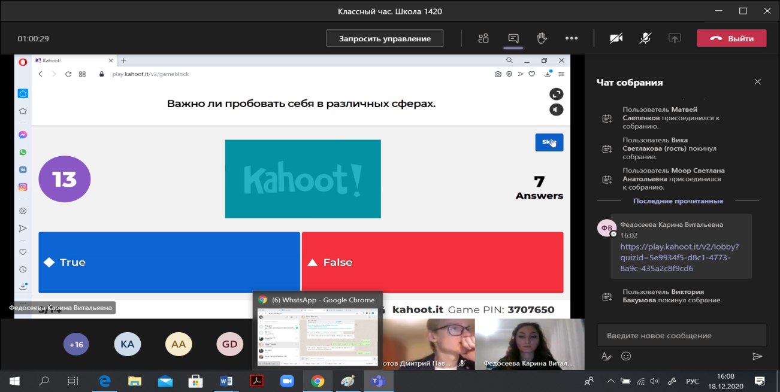Open the Windows notification center
Viewport: 780px width, 392px height.
tap(759, 380)
